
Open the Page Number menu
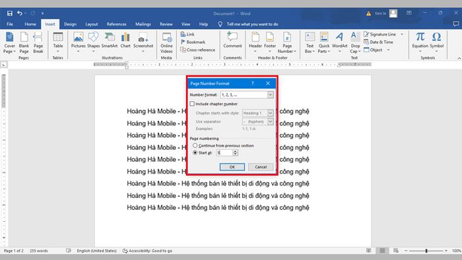pyautogui.click(x=287, y=43)
